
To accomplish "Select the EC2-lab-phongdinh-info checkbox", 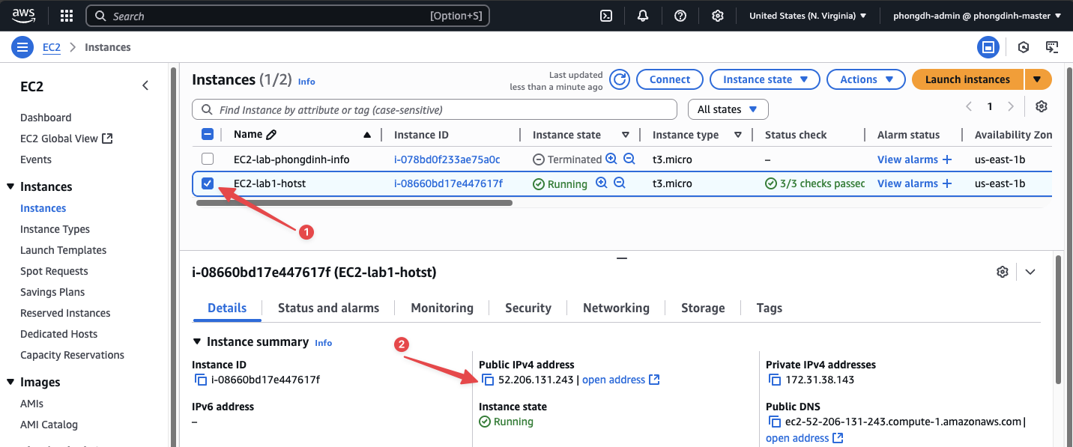I will coord(208,159).
